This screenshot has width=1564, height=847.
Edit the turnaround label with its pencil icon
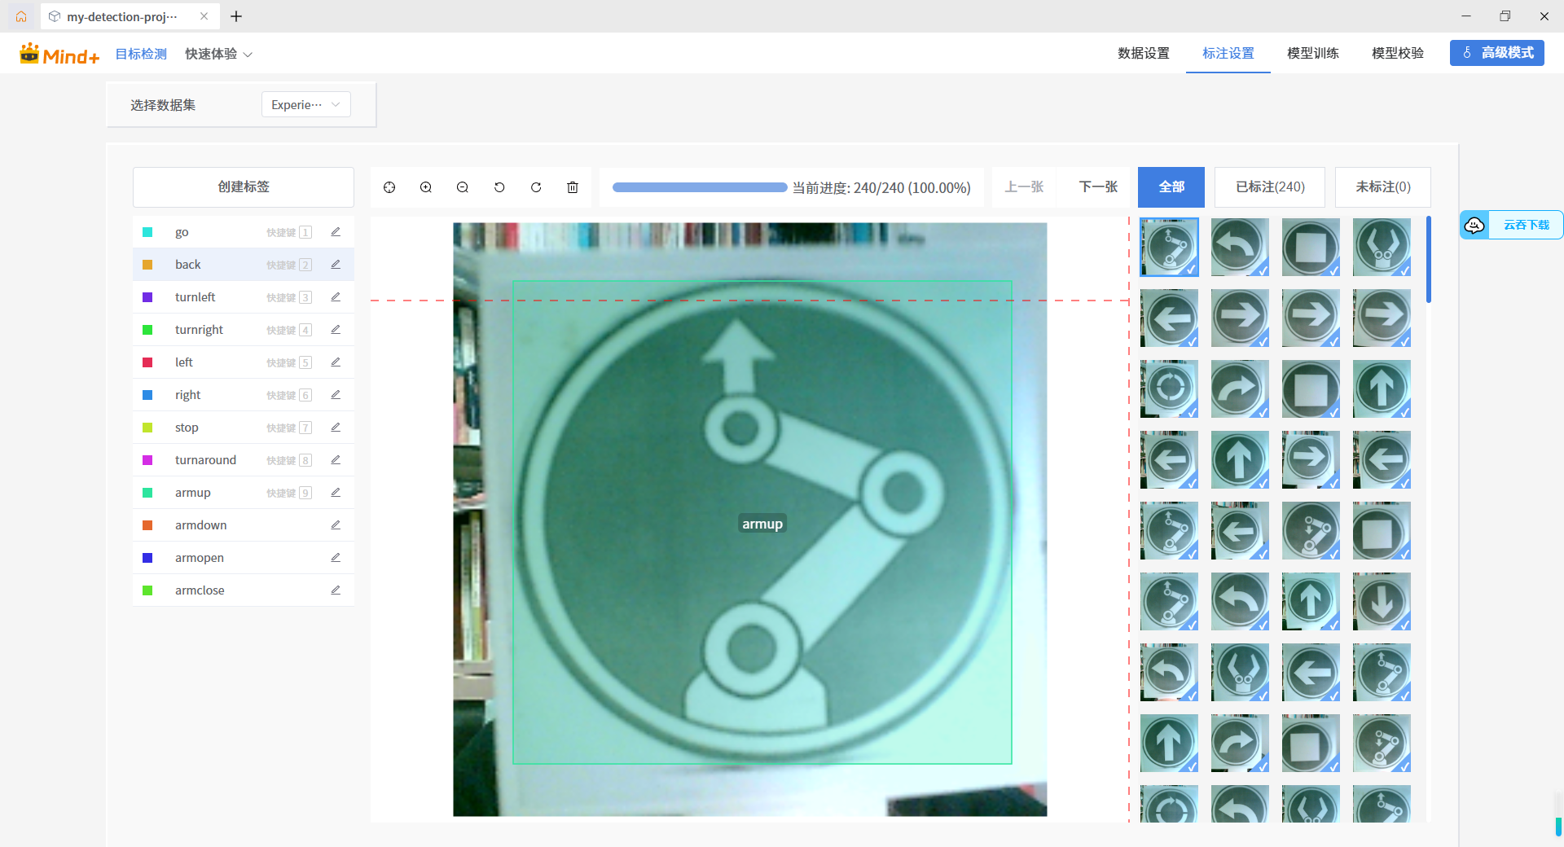336,460
